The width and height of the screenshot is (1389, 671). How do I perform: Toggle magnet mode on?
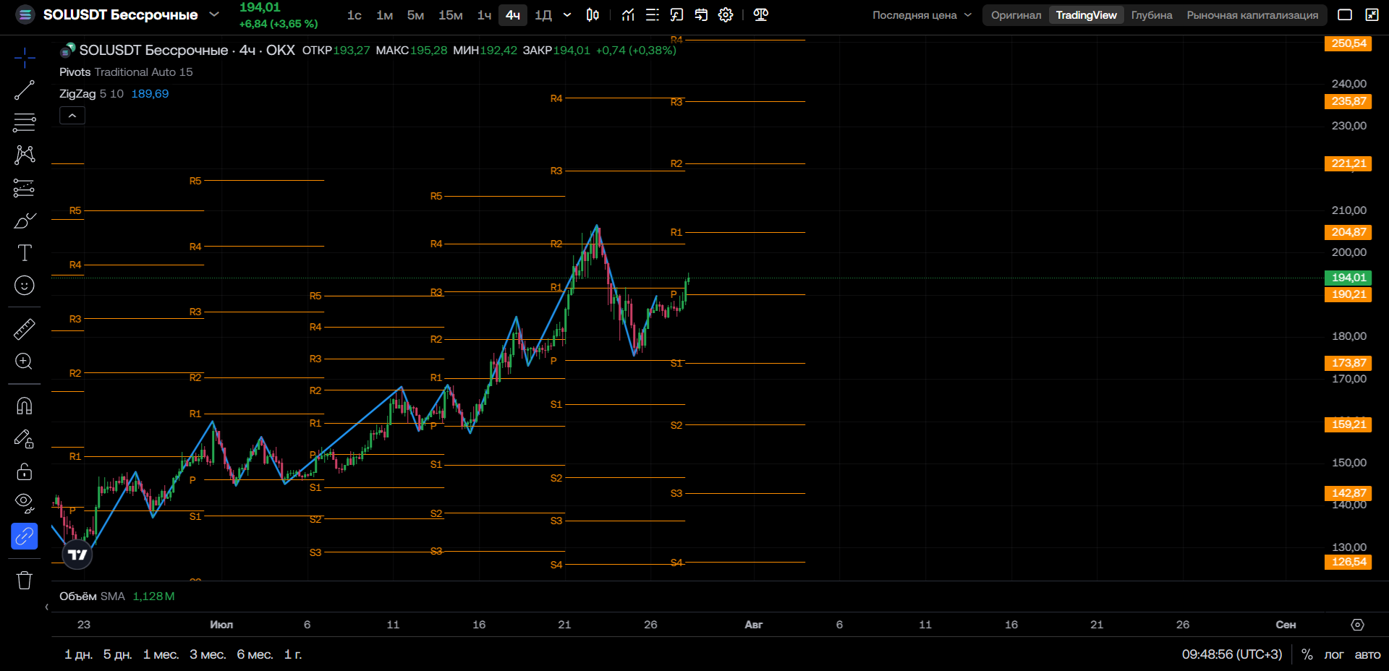(25, 406)
